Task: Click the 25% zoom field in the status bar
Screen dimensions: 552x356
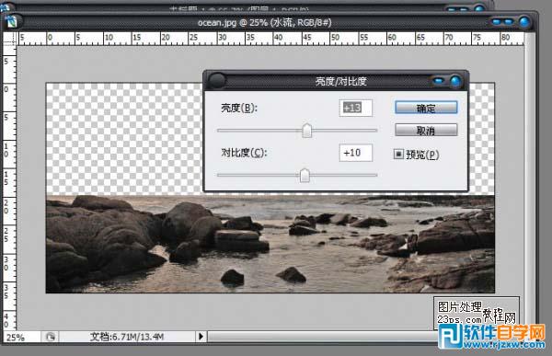Action: [21, 338]
